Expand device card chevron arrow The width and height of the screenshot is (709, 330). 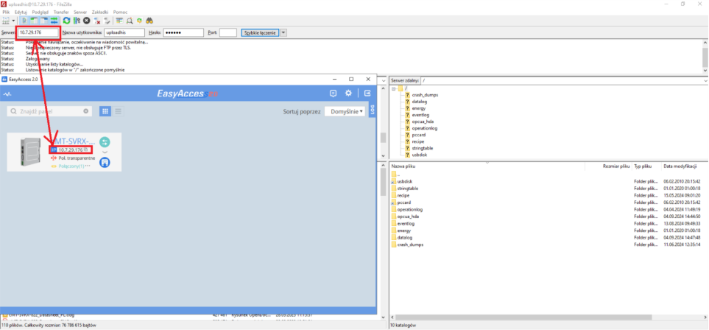[105, 152]
